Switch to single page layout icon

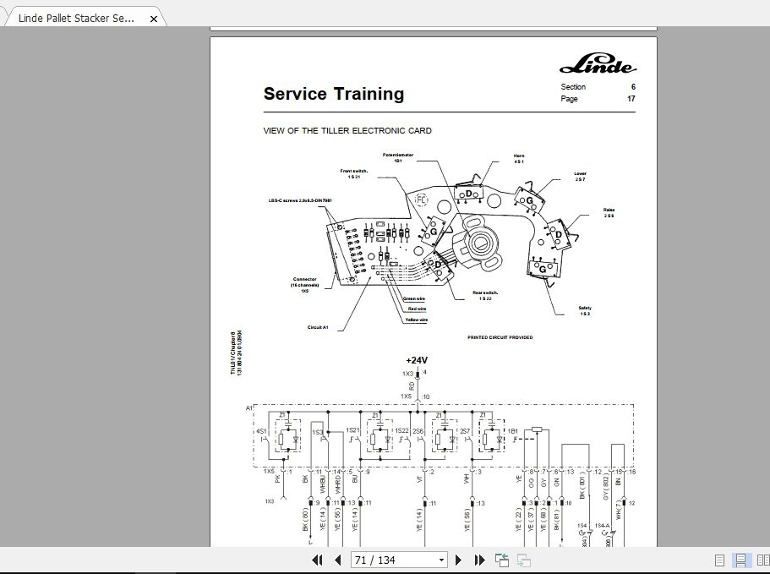point(719,560)
